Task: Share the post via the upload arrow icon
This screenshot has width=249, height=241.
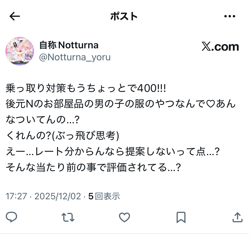Action: click(238, 217)
